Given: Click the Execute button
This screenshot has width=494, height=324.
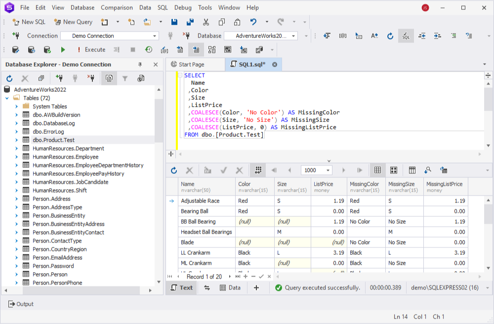Looking at the screenshot, I should [x=91, y=50].
